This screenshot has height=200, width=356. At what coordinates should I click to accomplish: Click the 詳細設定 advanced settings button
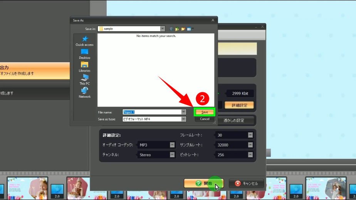tap(239, 105)
